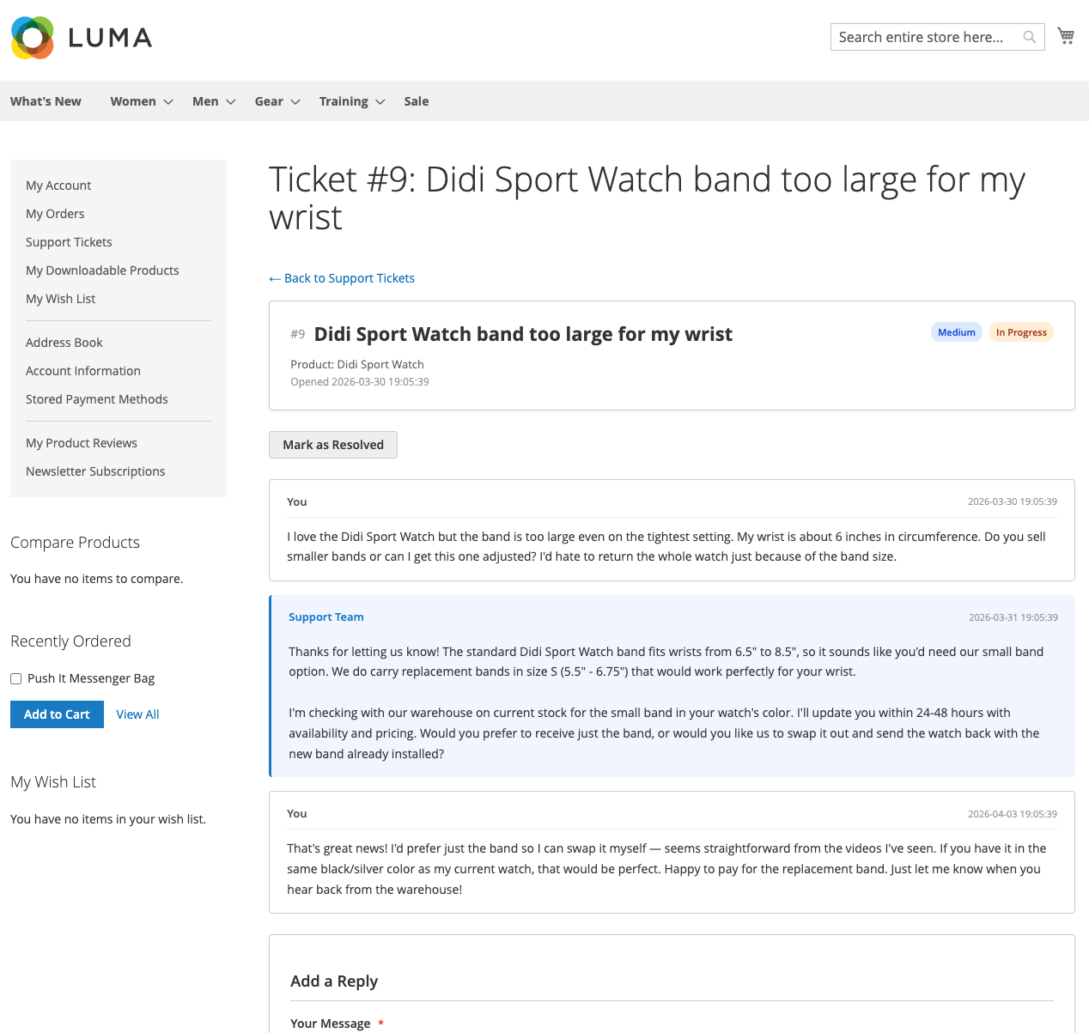Open the Gear menu label
Image resolution: width=1089 pixels, height=1033 pixels.
(269, 101)
